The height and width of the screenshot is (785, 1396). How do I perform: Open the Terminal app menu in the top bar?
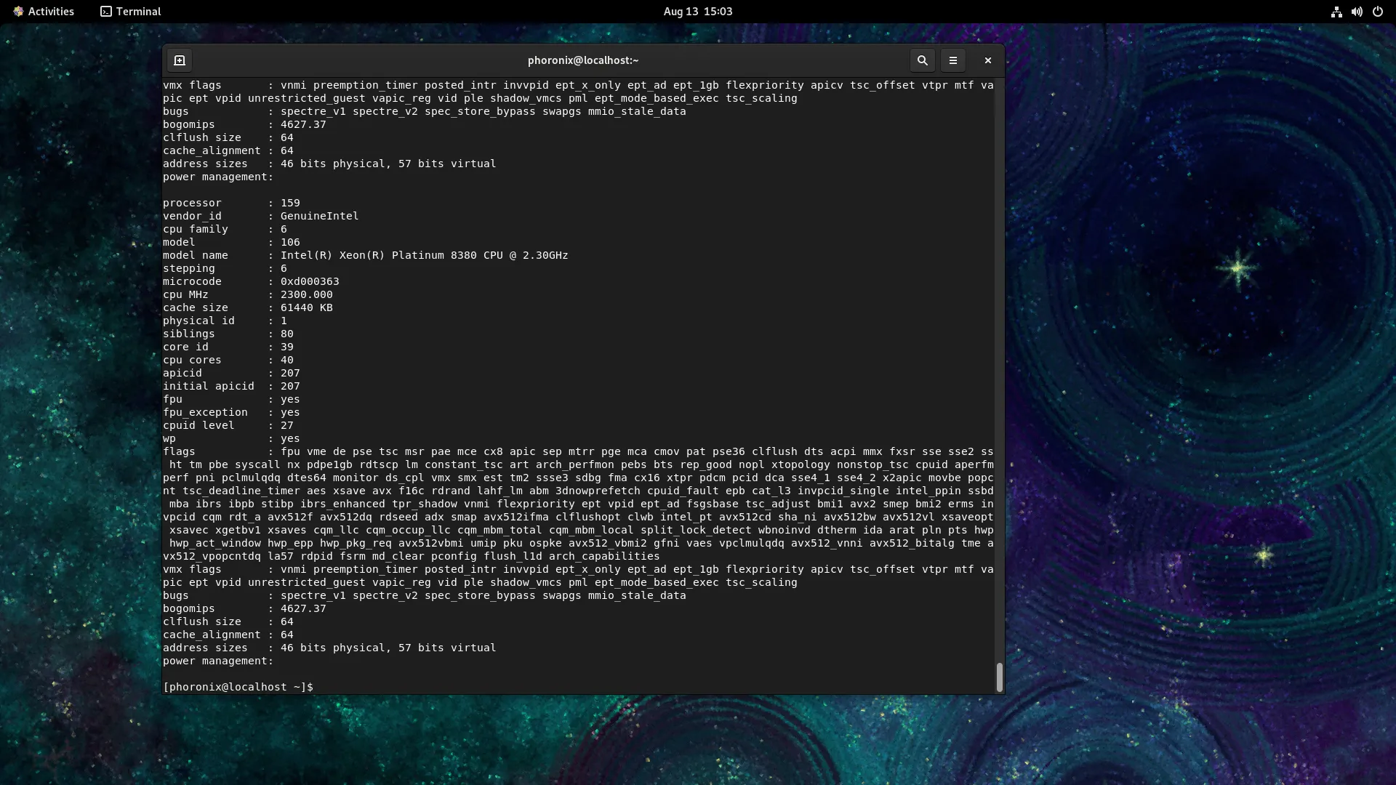click(x=131, y=12)
